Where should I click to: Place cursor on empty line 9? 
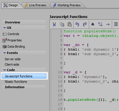click(x=91, y=68)
